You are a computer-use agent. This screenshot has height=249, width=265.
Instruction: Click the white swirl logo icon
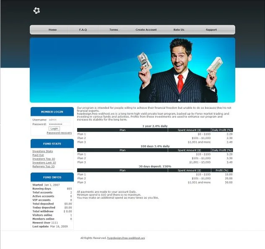click(36, 10)
